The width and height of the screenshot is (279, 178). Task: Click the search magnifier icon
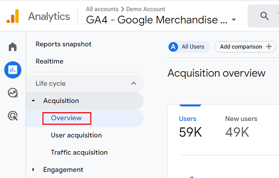point(264,16)
